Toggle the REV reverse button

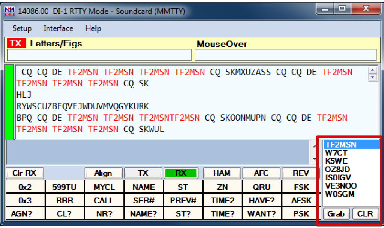point(300,173)
